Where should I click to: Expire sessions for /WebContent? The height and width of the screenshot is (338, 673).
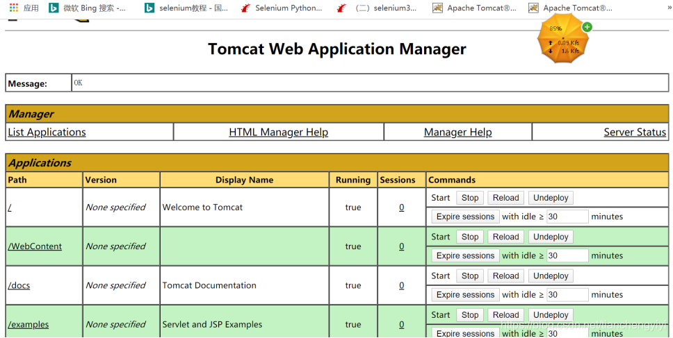(x=465, y=255)
